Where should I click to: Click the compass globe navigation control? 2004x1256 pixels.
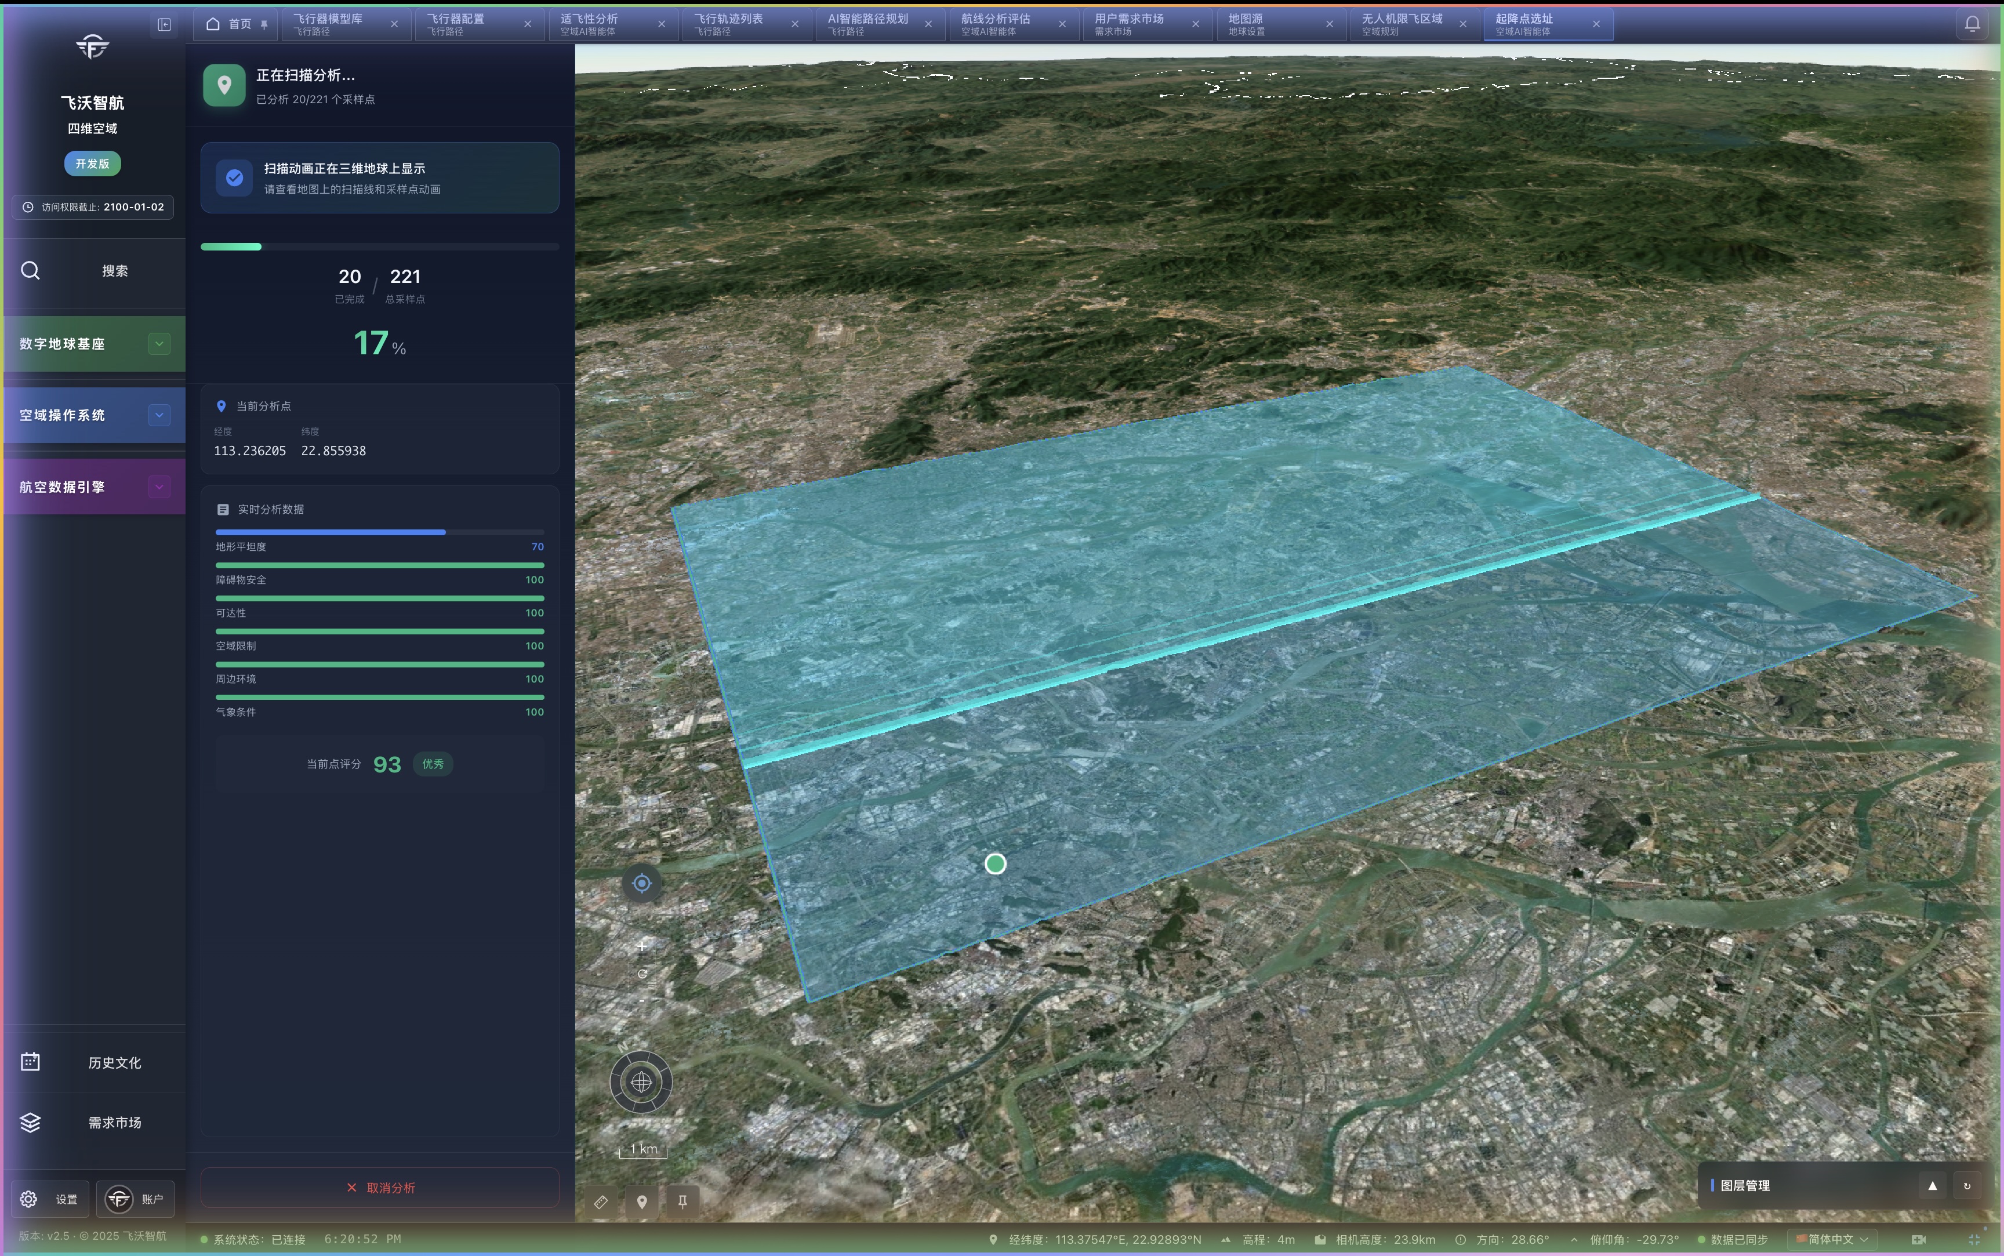coord(641,1081)
